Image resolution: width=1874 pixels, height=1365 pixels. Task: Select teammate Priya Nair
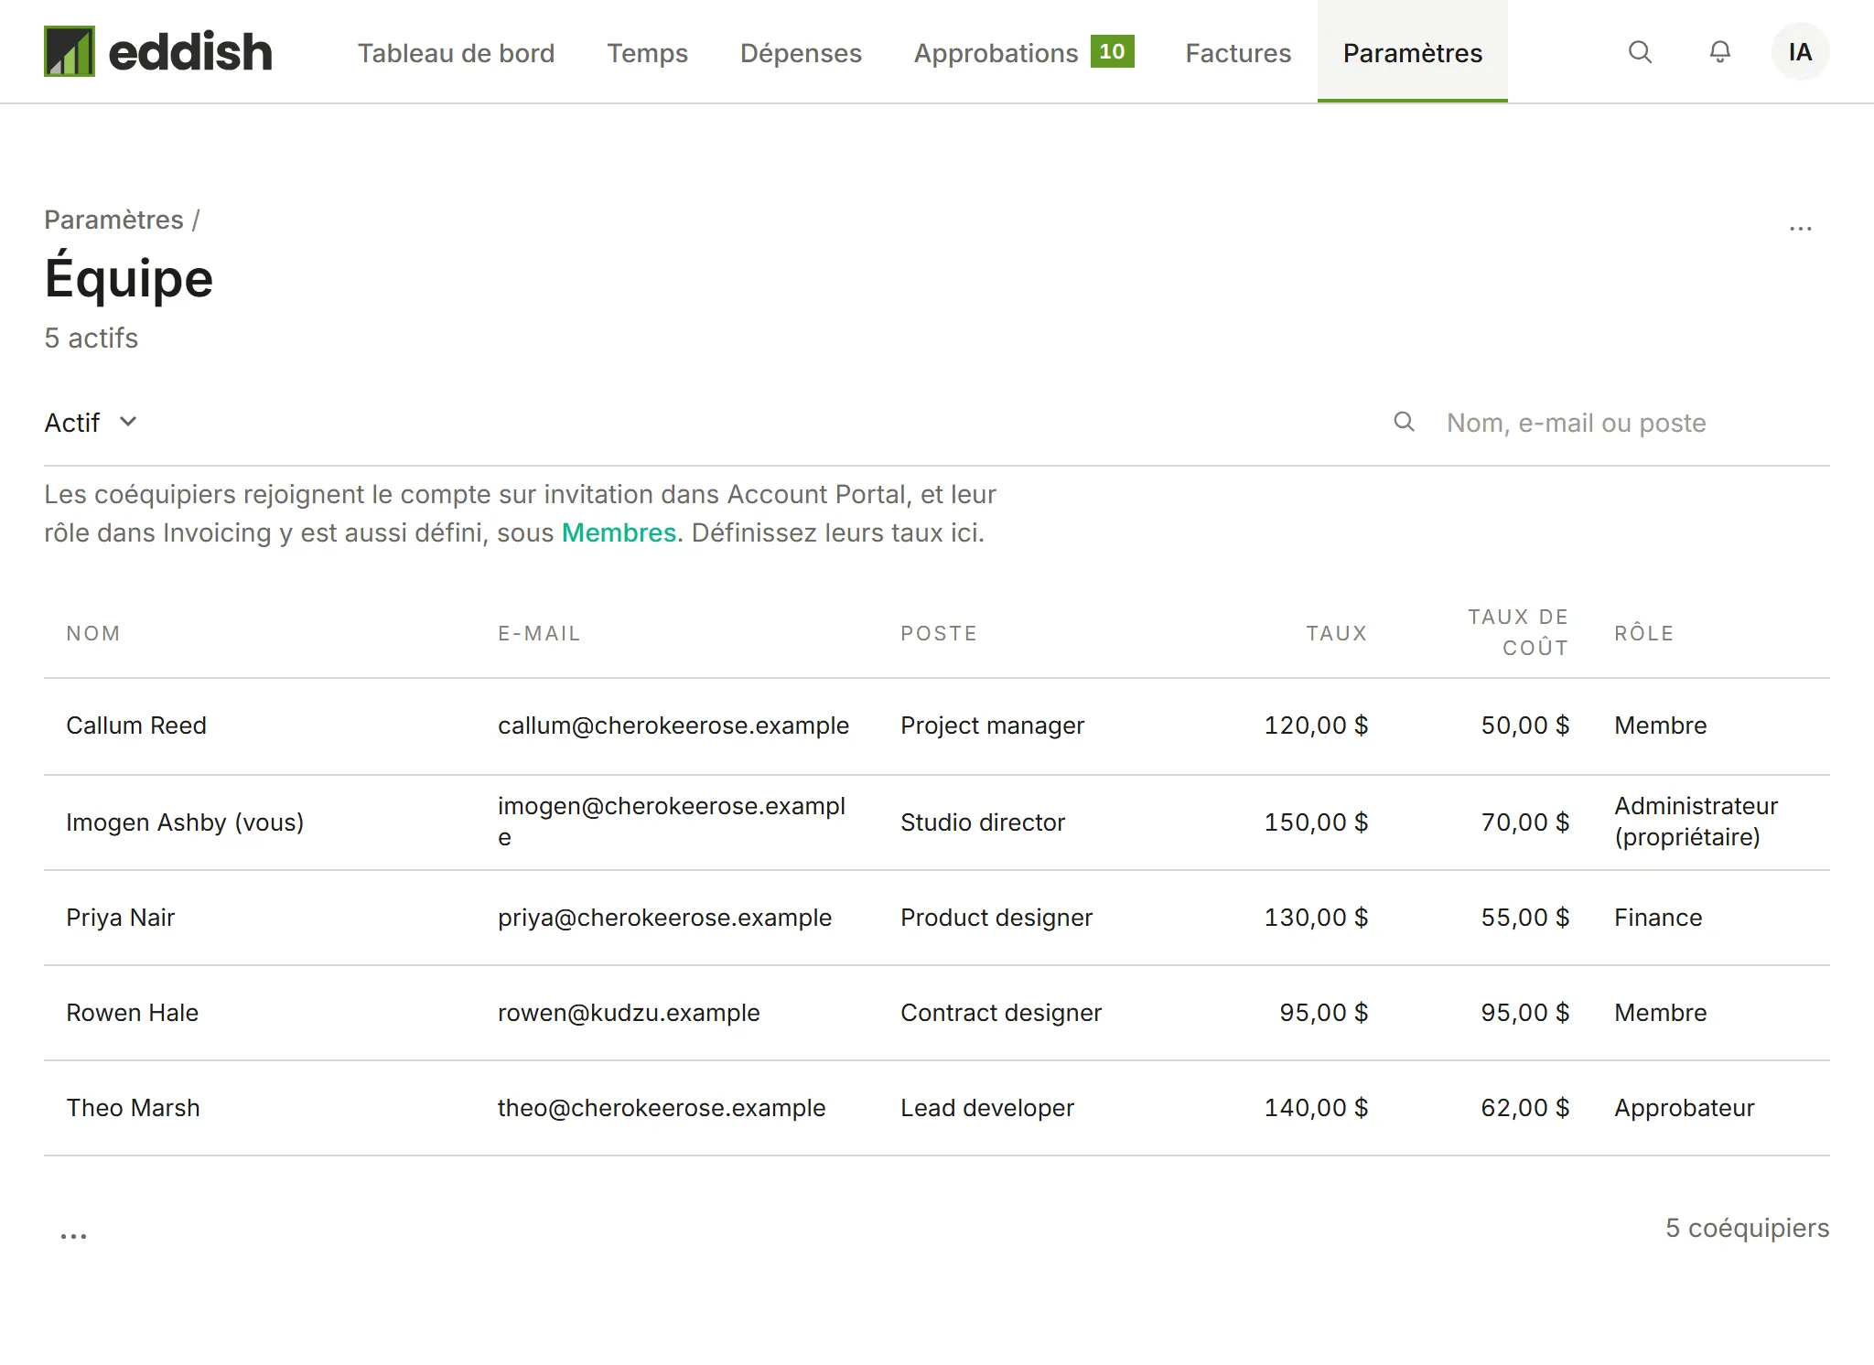click(120, 918)
